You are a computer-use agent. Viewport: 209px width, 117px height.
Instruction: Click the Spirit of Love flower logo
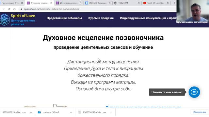coord(5,20)
